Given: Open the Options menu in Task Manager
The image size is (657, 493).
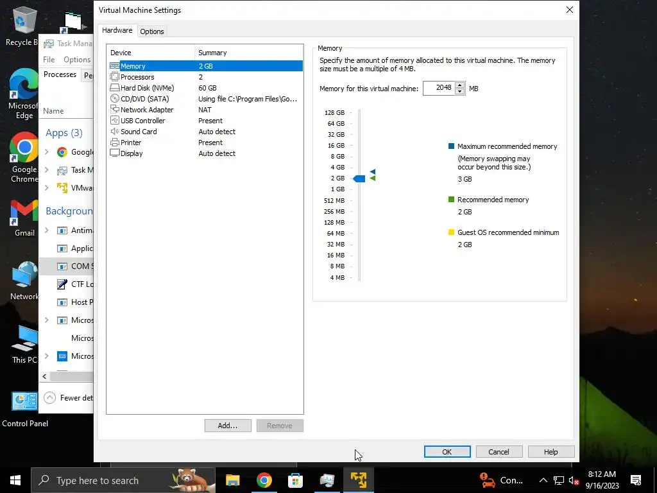Looking at the screenshot, I should pos(77,60).
